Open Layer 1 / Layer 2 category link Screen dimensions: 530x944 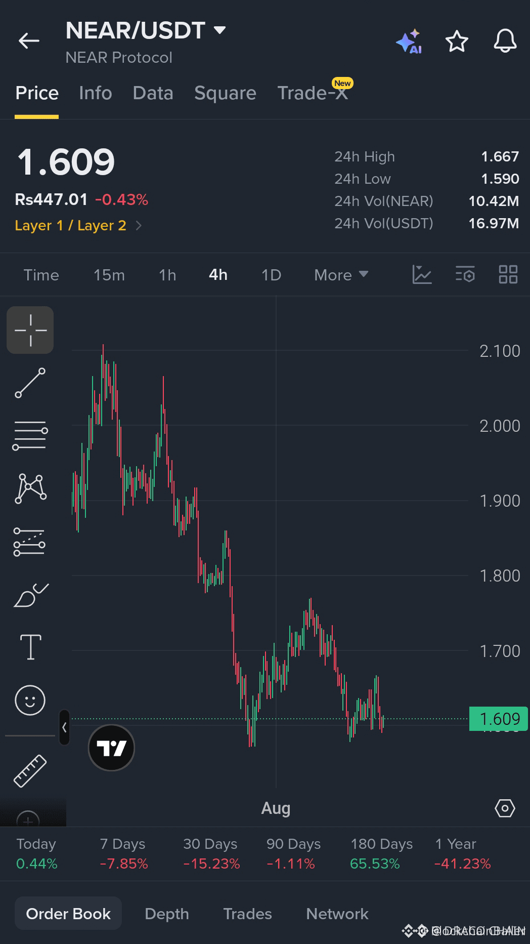click(x=78, y=225)
